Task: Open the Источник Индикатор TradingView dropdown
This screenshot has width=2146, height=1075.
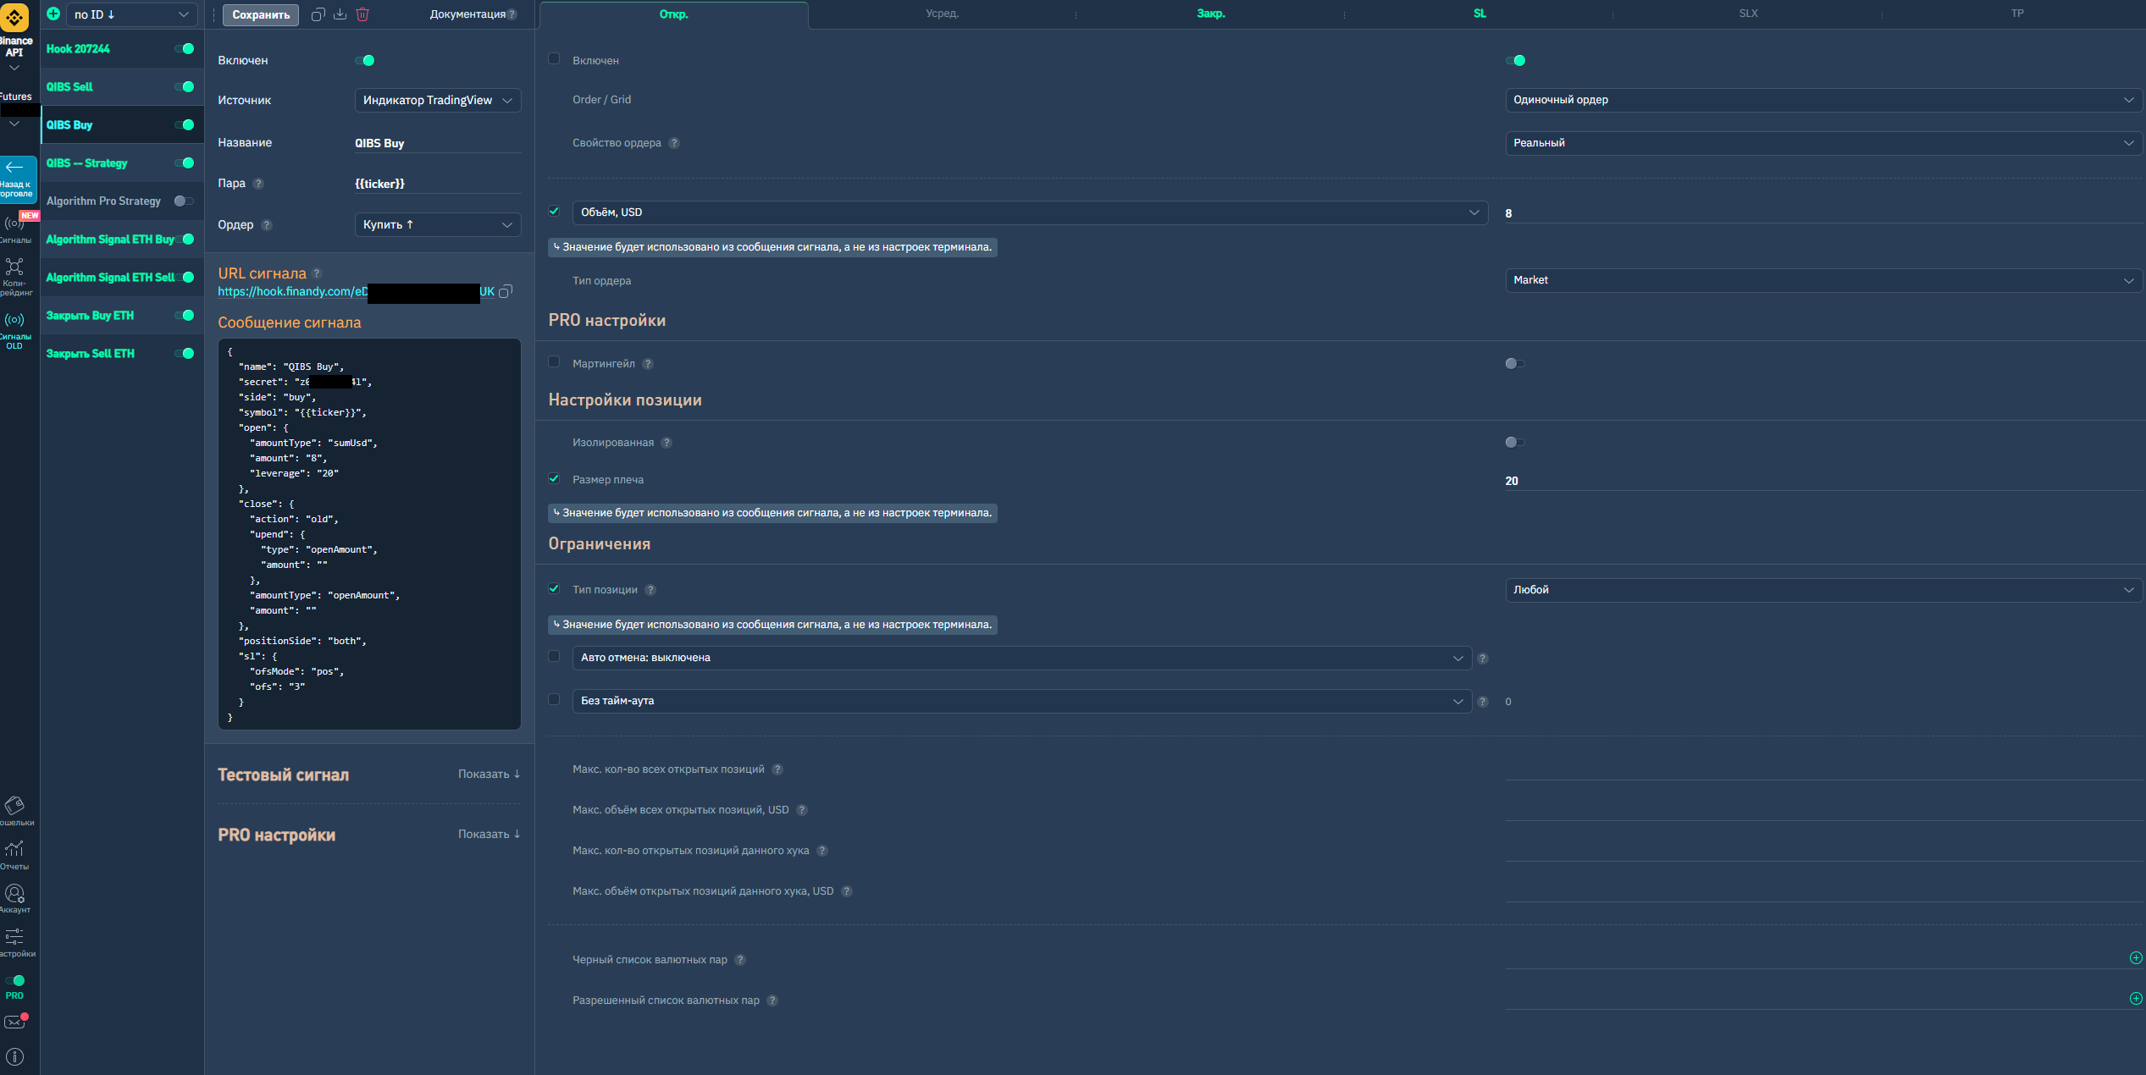Action: [437, 101]
